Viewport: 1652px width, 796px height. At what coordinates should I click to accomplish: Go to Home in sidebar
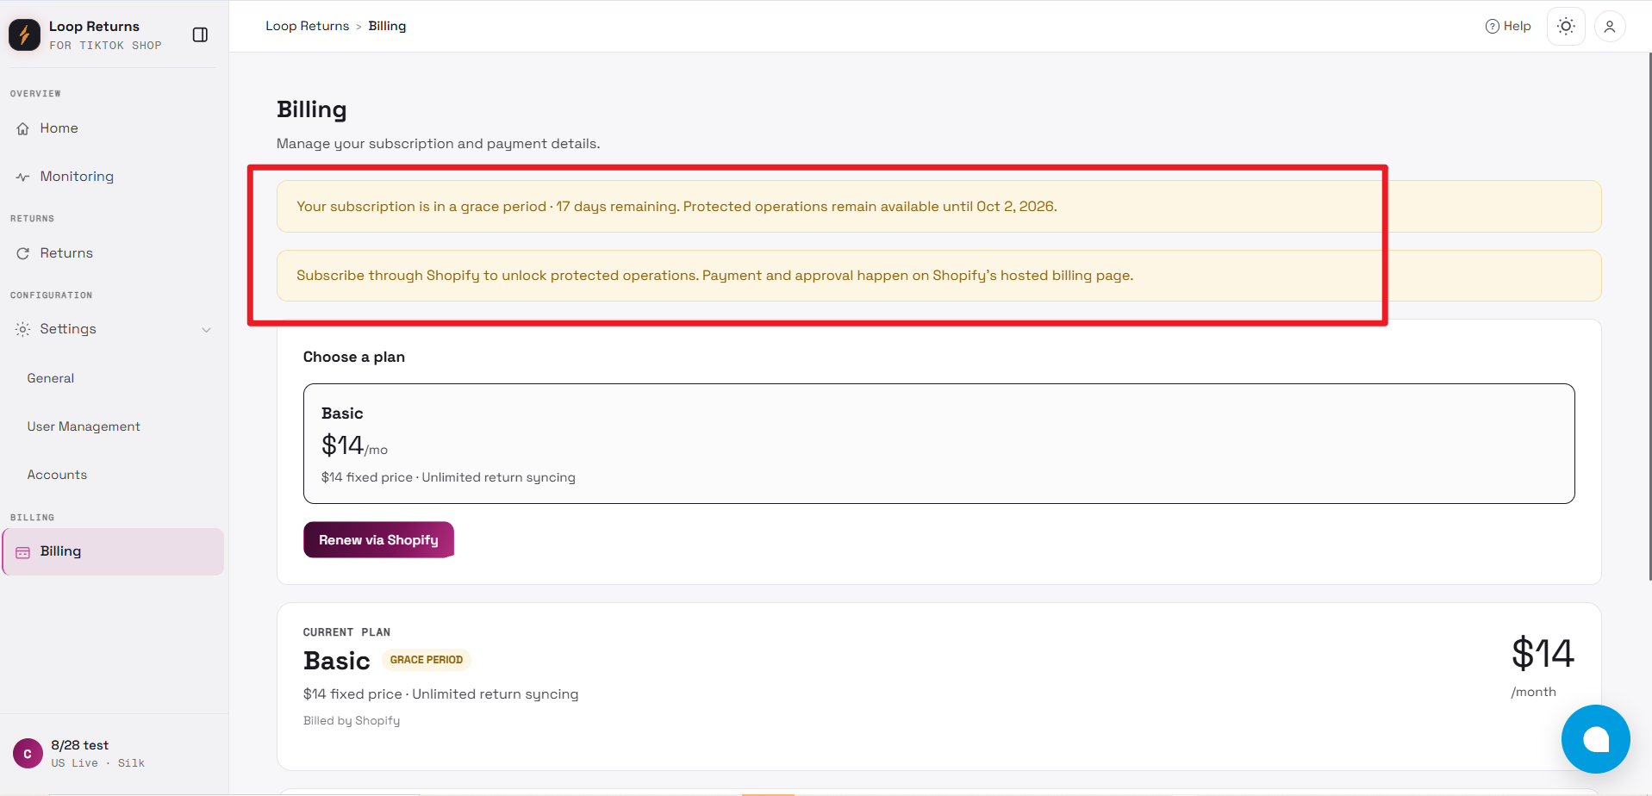tap(114, 128)
